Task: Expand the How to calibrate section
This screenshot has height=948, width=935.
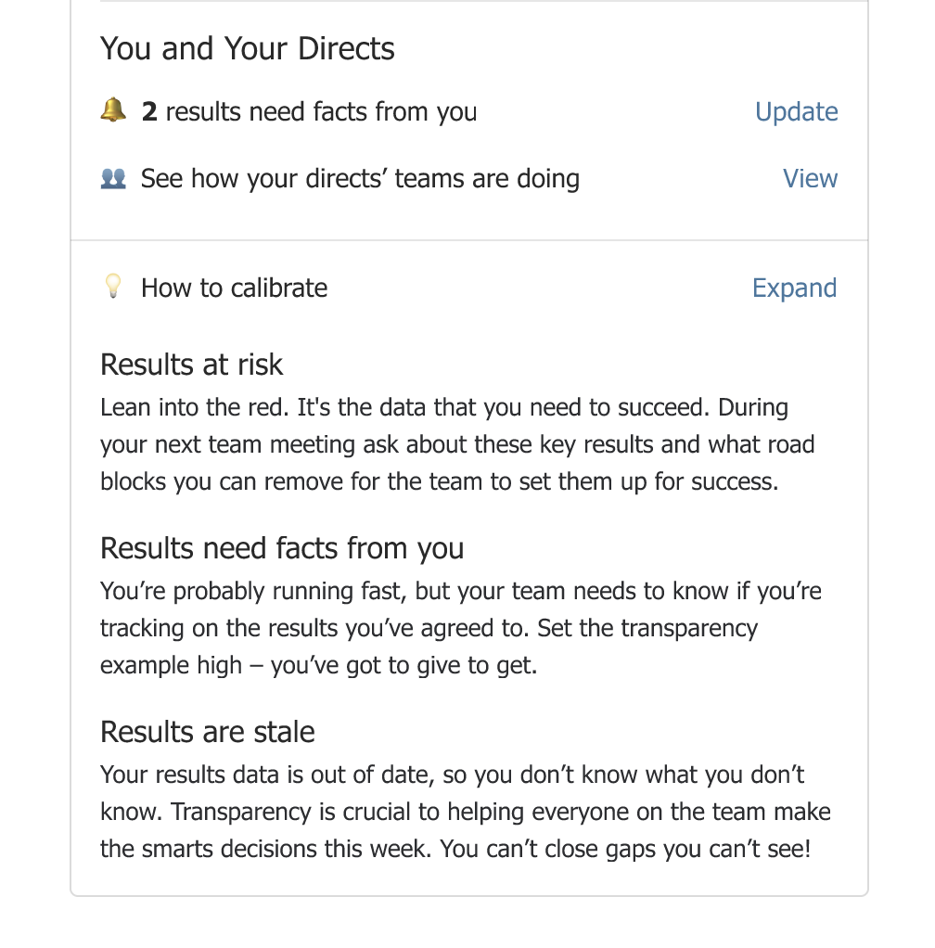Action: click(x=794, y=288)
